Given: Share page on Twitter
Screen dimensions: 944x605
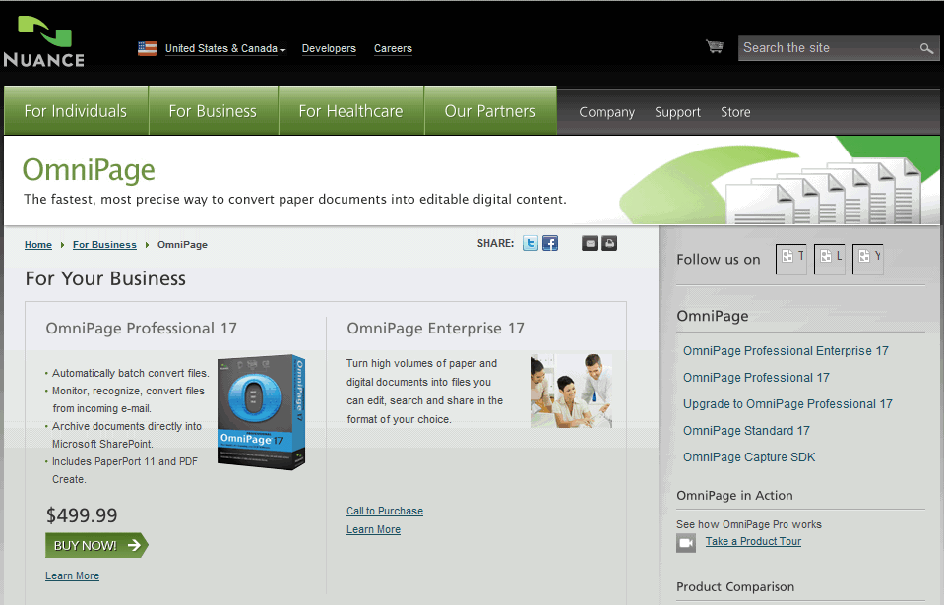Looking at the screenshot, I should coord(531,243).
